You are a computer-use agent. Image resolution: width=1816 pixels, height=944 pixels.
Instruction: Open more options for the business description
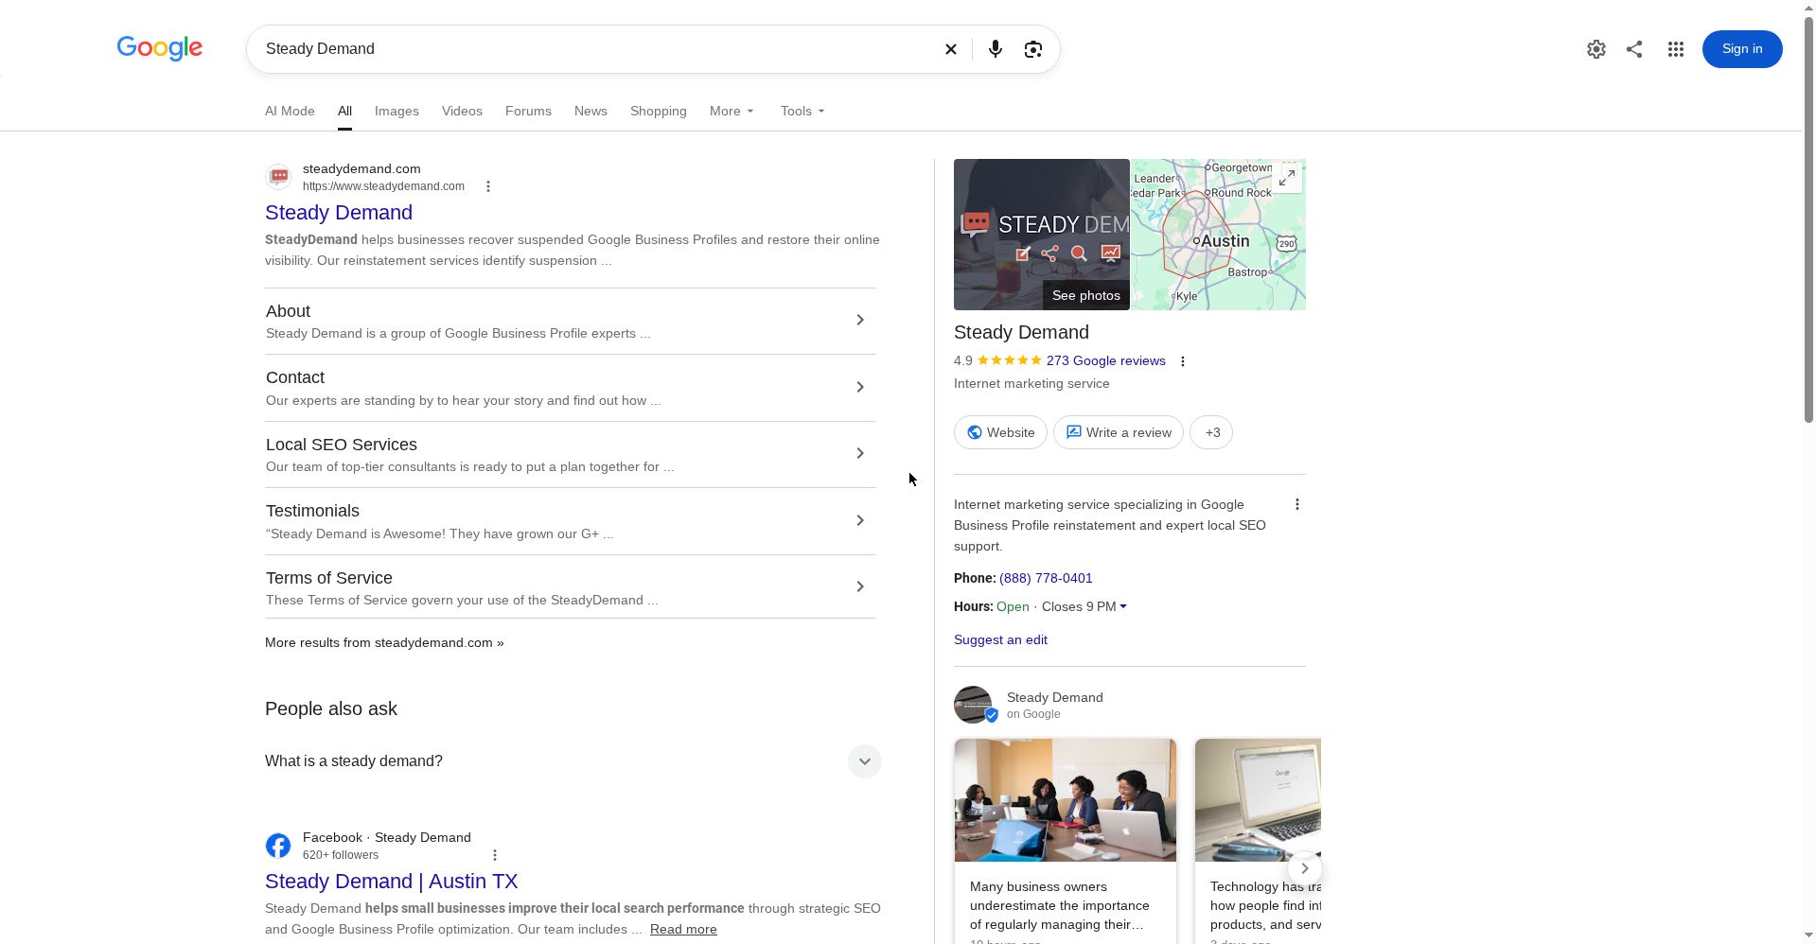[1297, 505]
